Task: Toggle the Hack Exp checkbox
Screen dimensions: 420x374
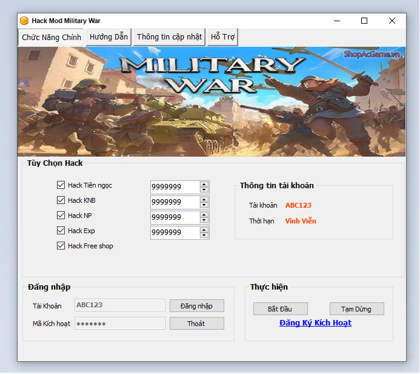Action: pyautogui.click(x=61, y=231)
